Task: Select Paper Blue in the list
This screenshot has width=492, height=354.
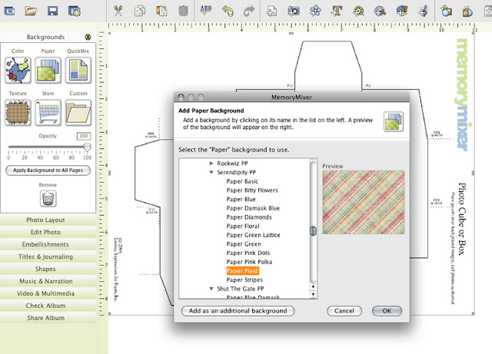Action: (x=241, y=199)
